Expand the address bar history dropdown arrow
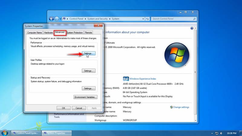Image resolution: width=242 pixels, height=136 pixels. [x=143, y=19]
